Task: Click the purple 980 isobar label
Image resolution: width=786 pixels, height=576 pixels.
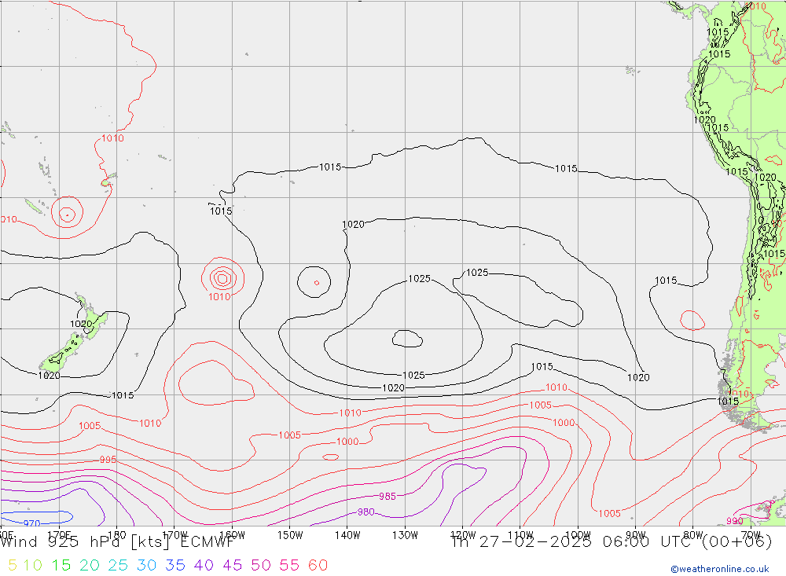Action: tap(366, 512)
